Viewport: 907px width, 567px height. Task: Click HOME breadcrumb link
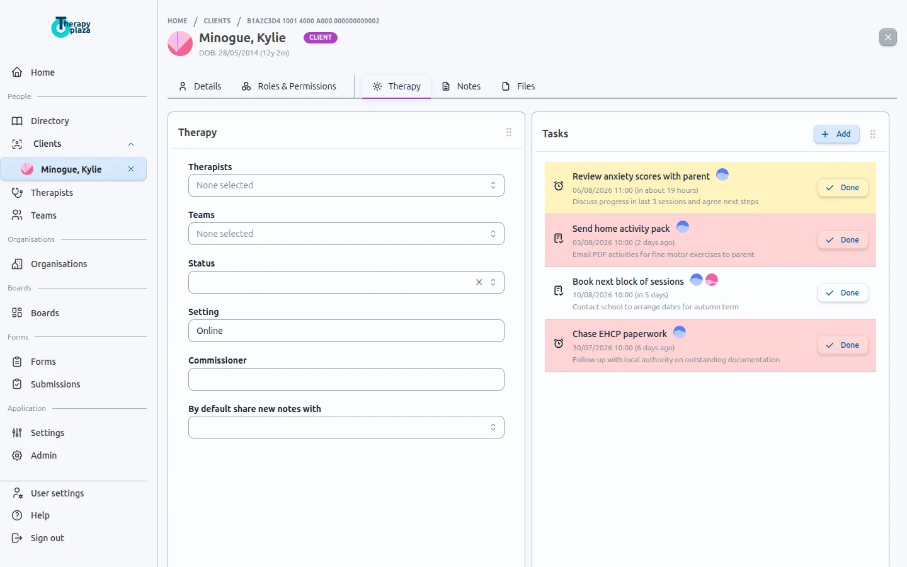(178, 21)
